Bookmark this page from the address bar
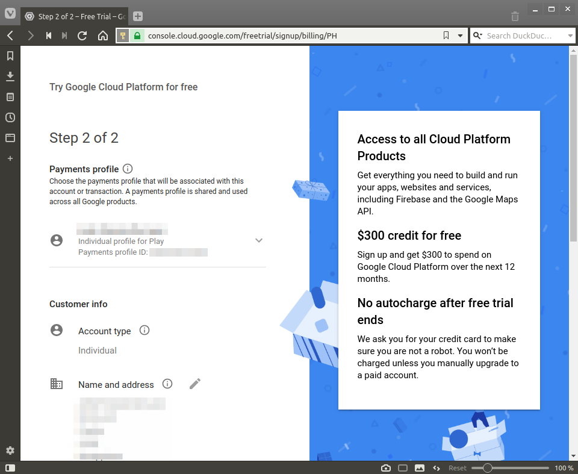This screenshot has width=578, height=474. click(x=446, y=36)
